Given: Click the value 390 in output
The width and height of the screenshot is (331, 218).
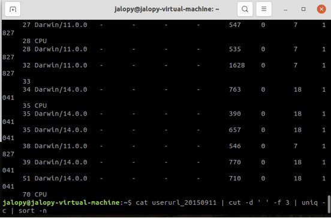Looking at the screenshot, I should 234,114.
